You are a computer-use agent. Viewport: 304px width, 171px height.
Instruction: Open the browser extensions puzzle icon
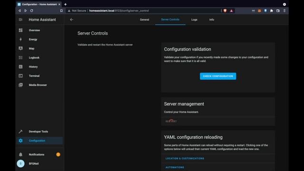pos(271,10)
